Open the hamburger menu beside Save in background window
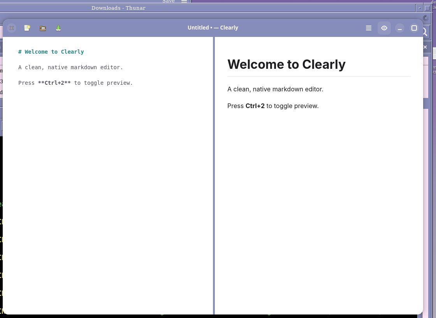Image resolution: width=436 pixels, height=318 pixels. [x=184, y=2]
